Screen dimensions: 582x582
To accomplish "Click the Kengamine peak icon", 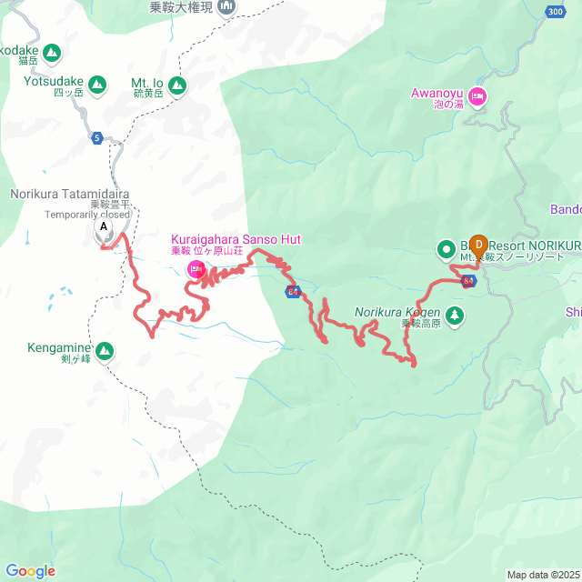I will tap(105, 351).
